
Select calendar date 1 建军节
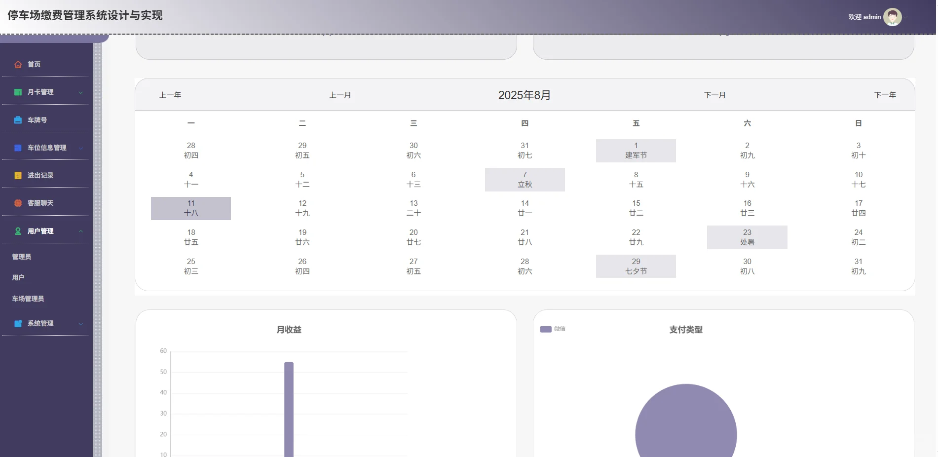click(x=636, y=151)
